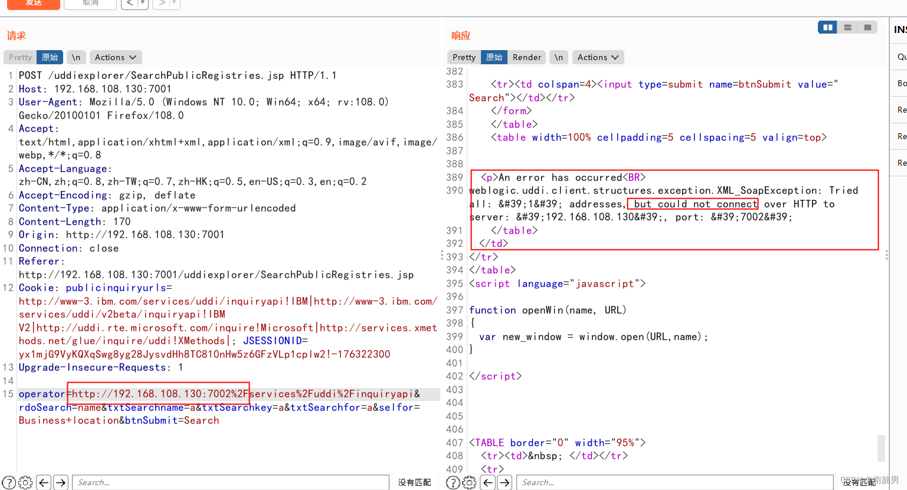This screenshot has height=490, width=907.
Task: Click the Connection: close line
Action: coord(68,248)
